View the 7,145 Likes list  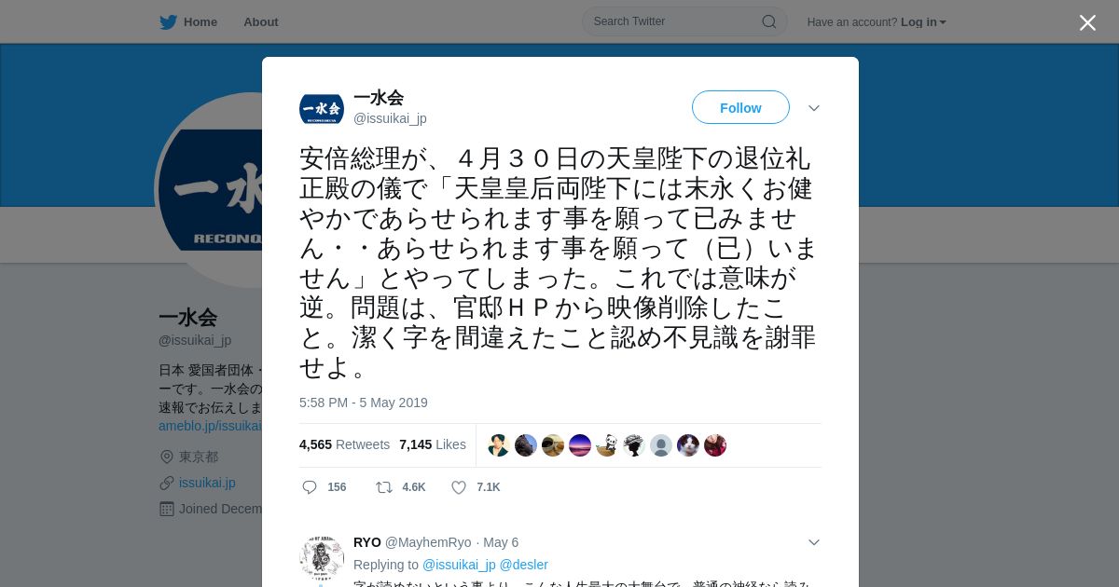[433, 444]
